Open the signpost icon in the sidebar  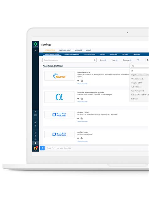click(x=36, y=125)
